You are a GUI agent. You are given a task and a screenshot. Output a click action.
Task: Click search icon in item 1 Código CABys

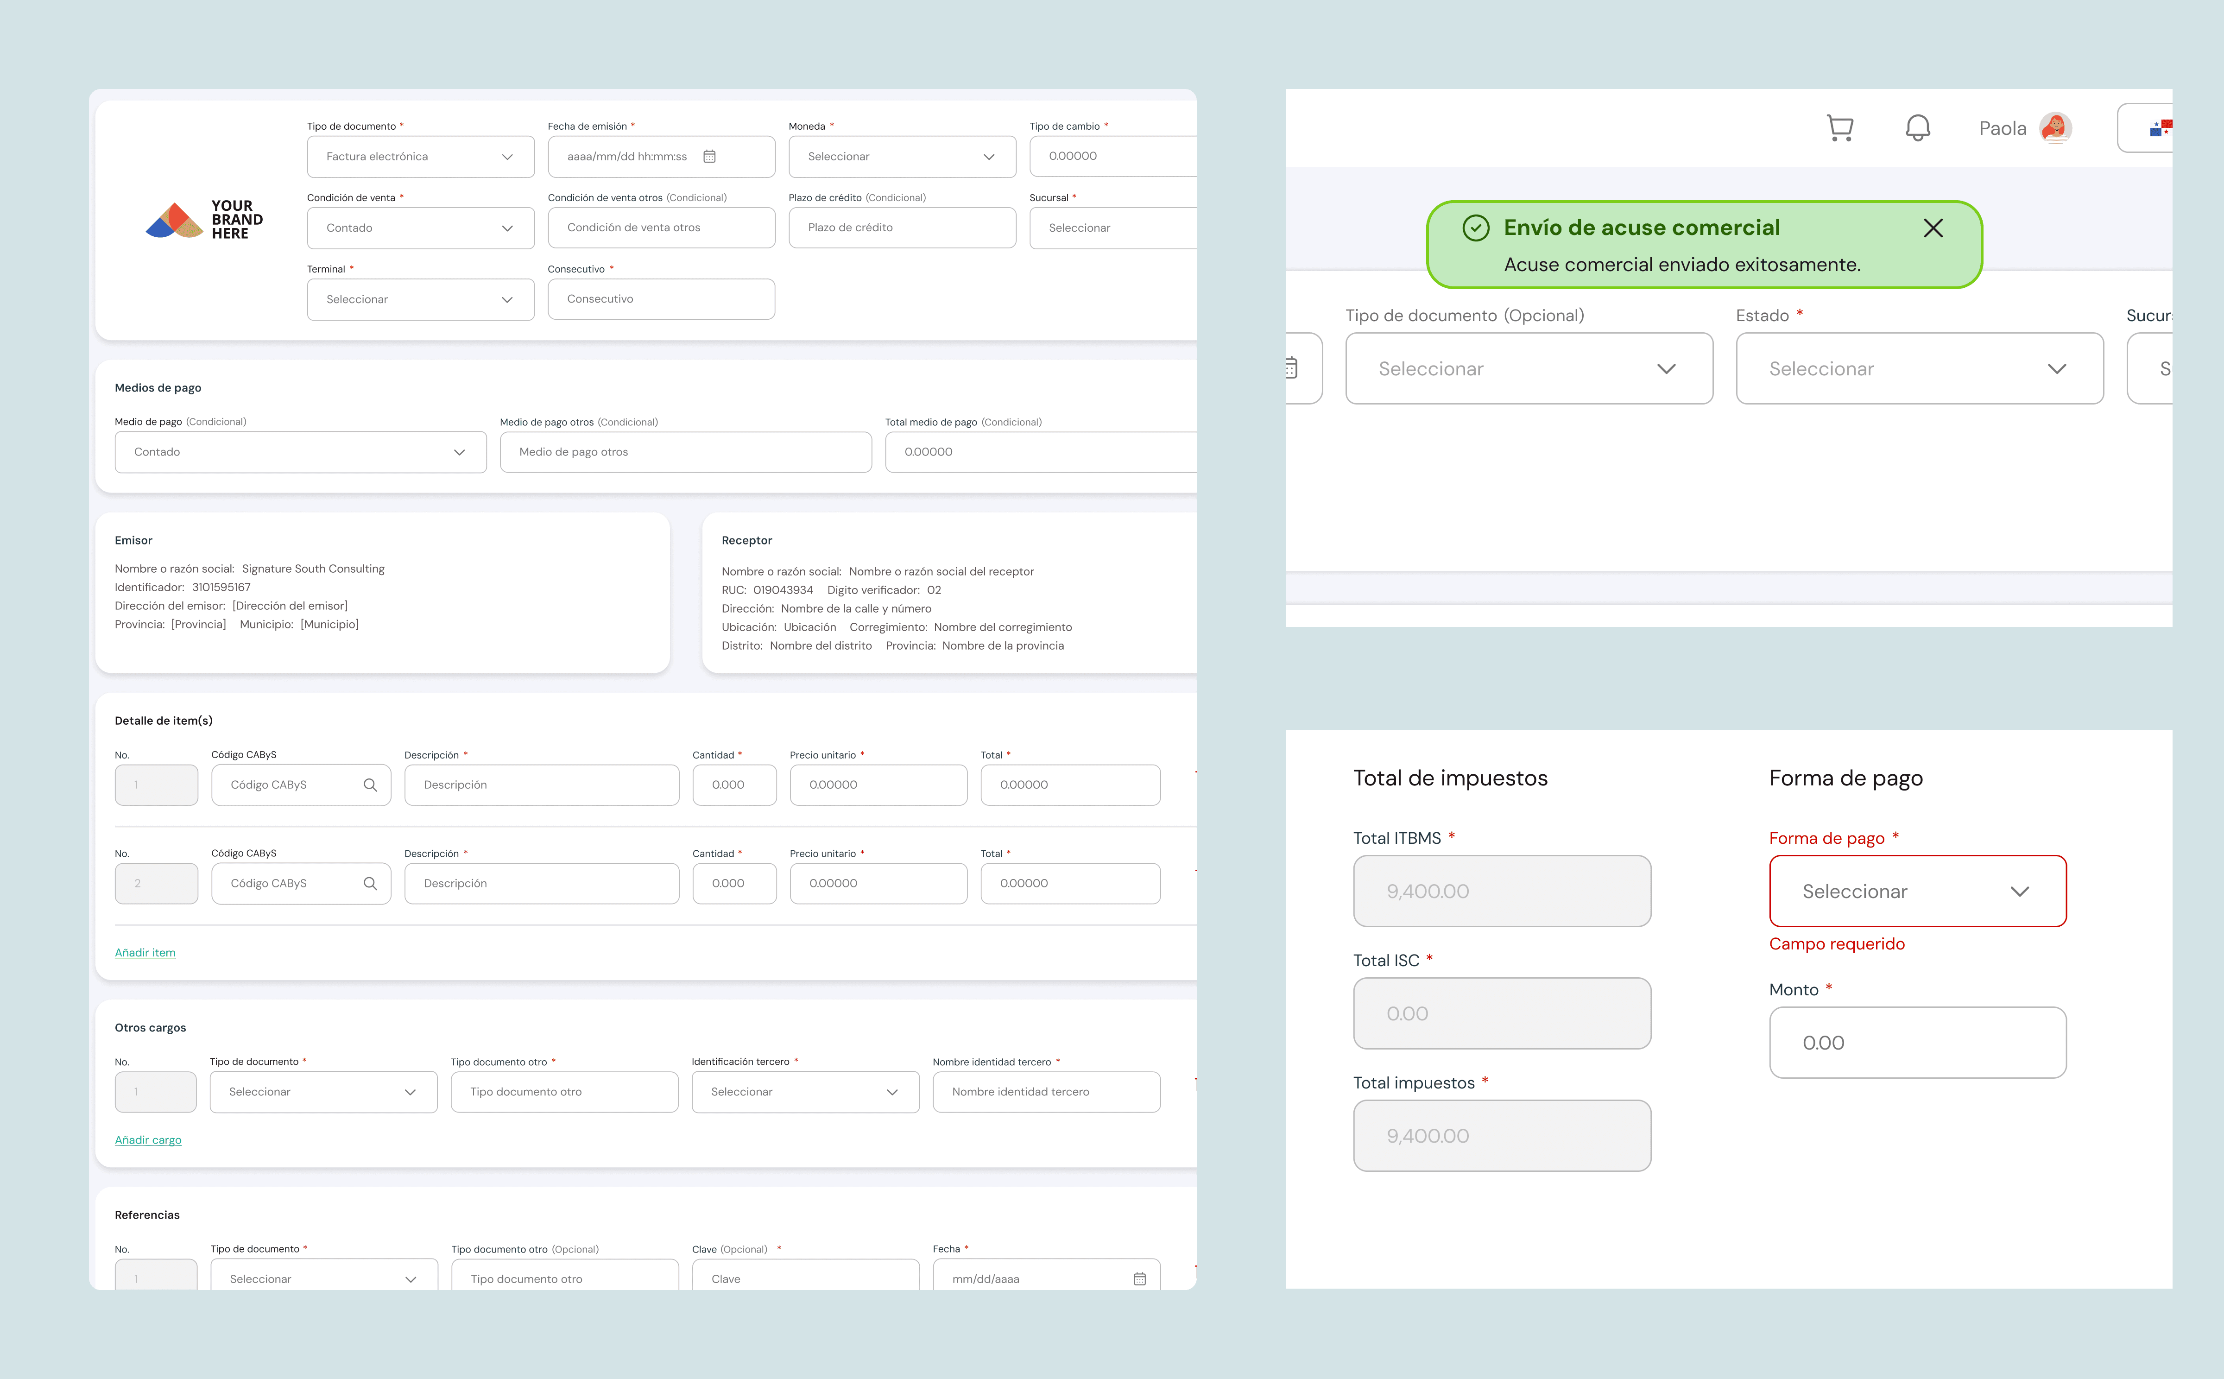tap(370, 784)
